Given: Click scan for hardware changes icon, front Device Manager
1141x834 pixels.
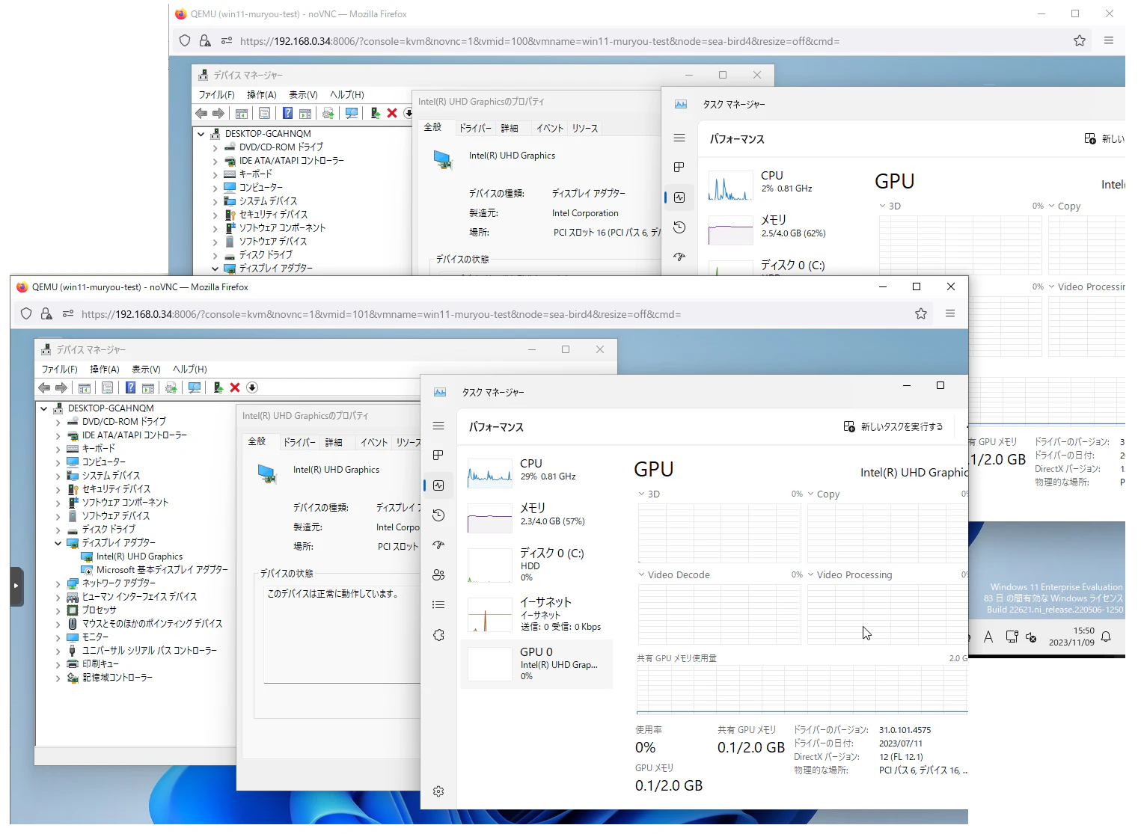Looking at the screenshot, I should 195,387.
